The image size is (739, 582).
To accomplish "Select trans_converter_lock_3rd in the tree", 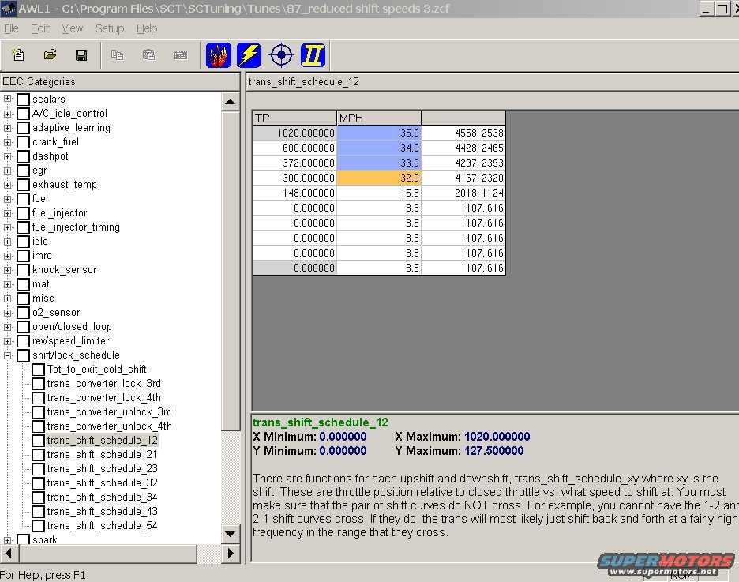I will click(x=103, y=384).
